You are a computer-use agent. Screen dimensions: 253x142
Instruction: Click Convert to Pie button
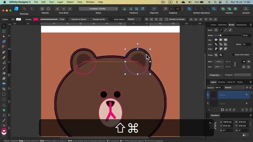tap(98, 19)
